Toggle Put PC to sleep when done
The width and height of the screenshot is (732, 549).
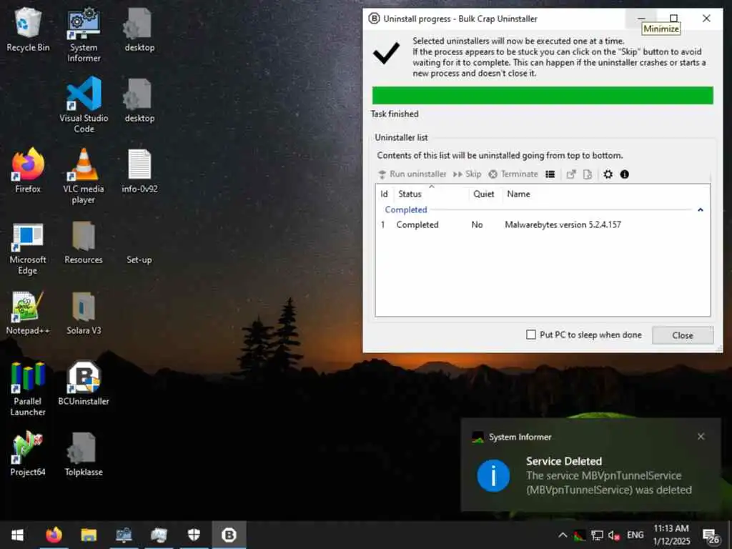click(584, 335)
